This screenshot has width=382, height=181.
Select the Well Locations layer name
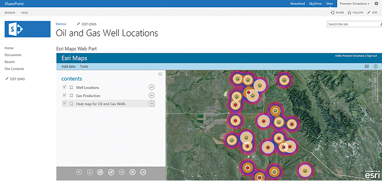coord(87,88)
